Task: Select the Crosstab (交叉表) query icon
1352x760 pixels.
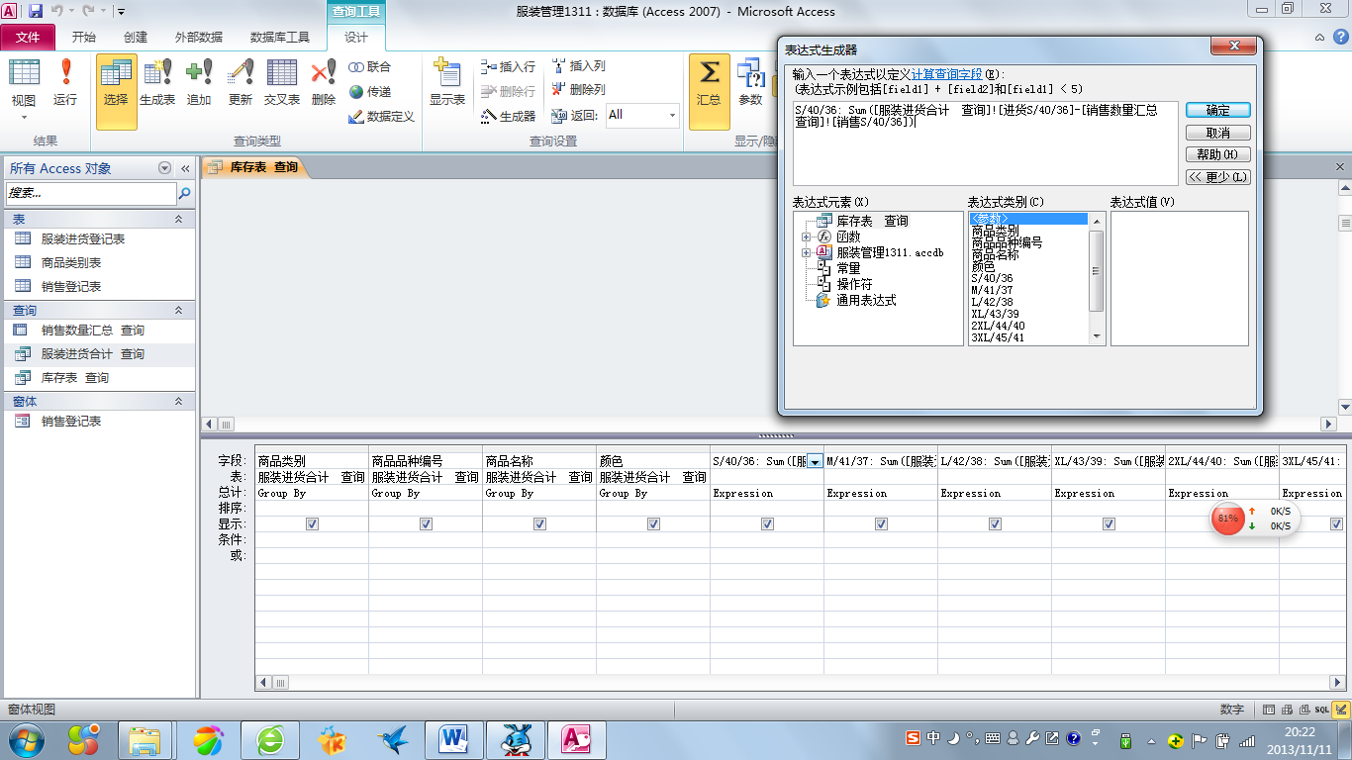Action: pyautogui.click(x=282, y=81)
